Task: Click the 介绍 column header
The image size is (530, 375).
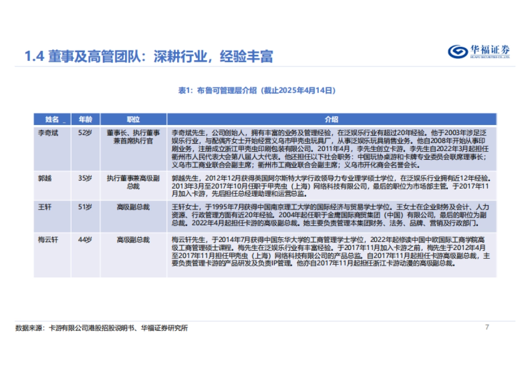Action: pyautogui.click(x=332, y=119)
